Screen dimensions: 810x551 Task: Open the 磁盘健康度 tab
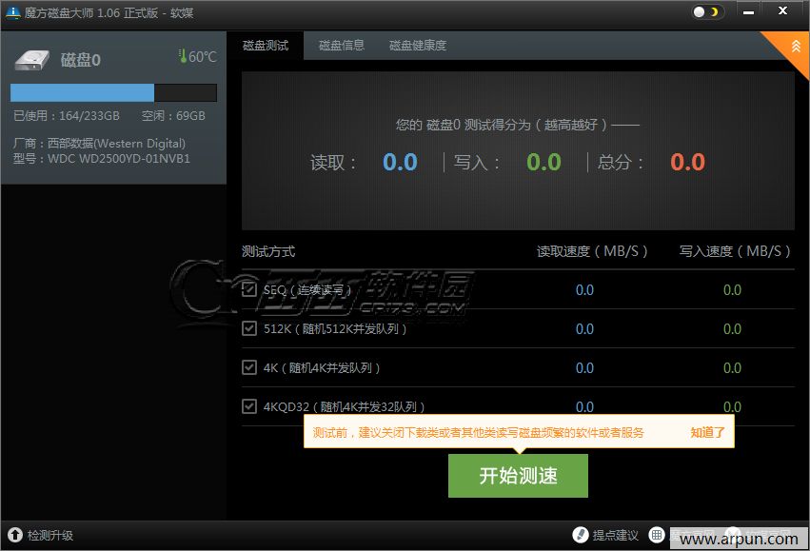point(417,45)
